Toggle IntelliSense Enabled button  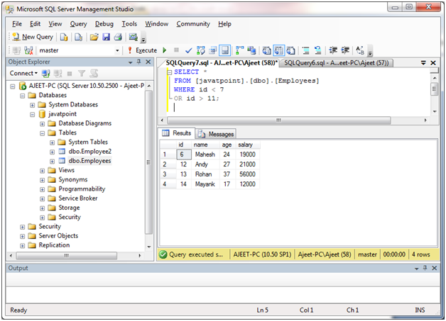point(224,50)
